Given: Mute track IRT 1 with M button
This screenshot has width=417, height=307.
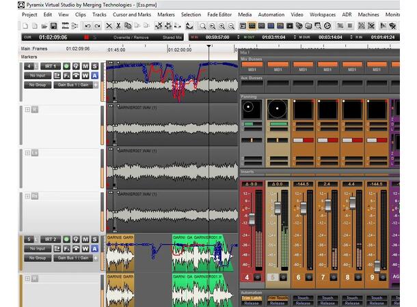Looking at the screenshot, I should click(x=85, y=66).
